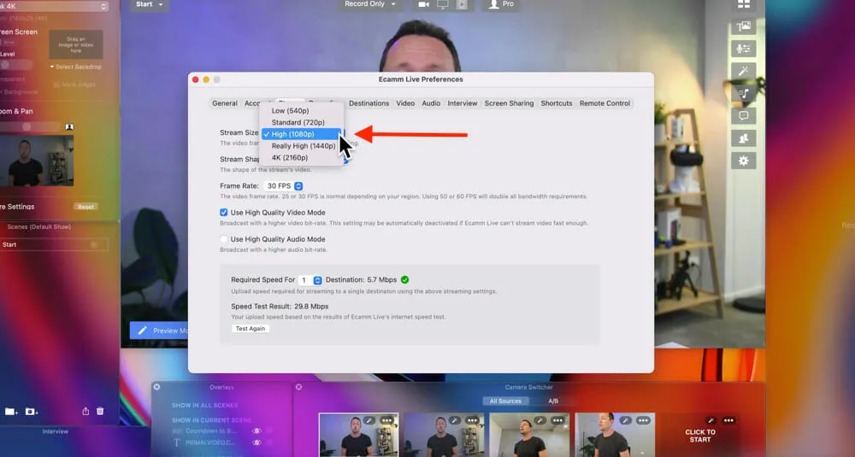Viewport: 855px width, 457px height.
Task: Click the camera mode icon in top toolbar
Action: [423, 4]
